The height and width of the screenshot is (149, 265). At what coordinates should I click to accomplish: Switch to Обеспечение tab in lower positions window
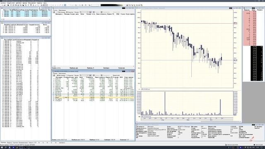(62, 74)
